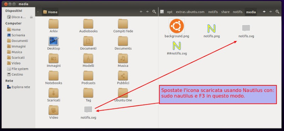The width and height of the screenshot is (284, 131).
Task: Jump to extras.ubuntu.com in path bar
Action: click(x=190, y=12)
